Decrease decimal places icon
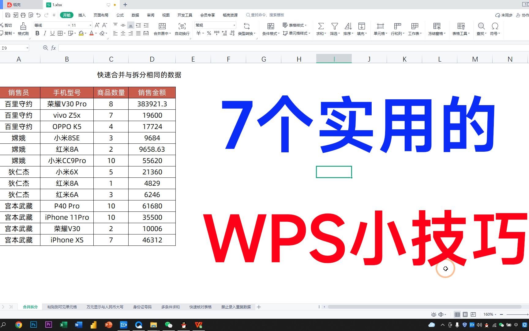The width and height of the screenshot is (529, 331). [x=232, y=33]
